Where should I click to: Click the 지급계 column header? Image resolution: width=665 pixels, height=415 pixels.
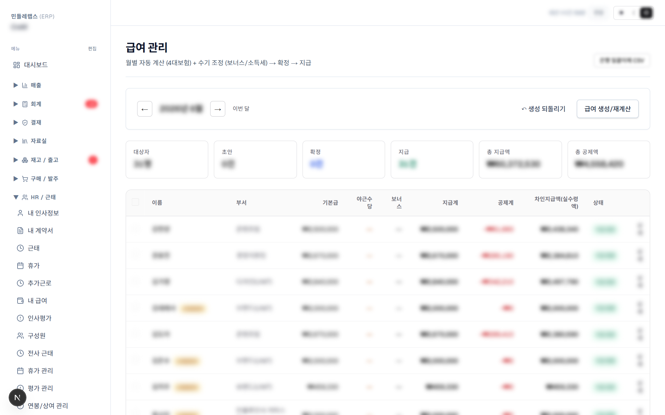click(450, 203)
